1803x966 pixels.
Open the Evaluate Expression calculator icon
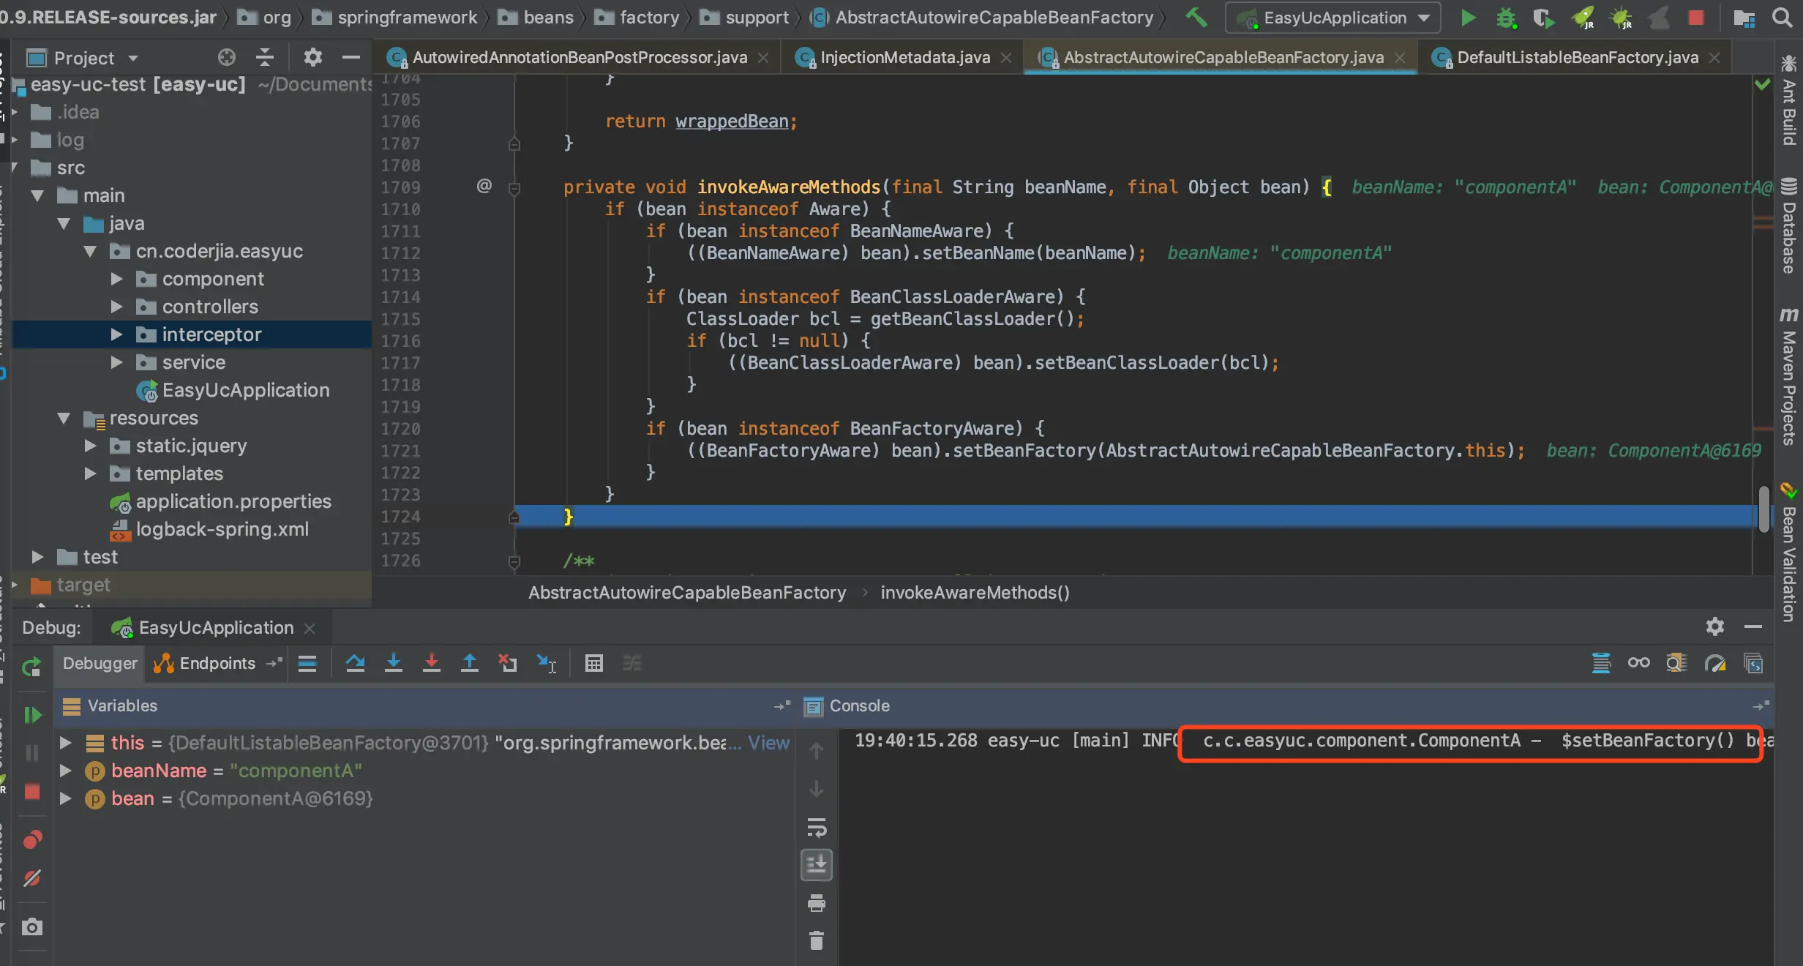coord(593,663)
